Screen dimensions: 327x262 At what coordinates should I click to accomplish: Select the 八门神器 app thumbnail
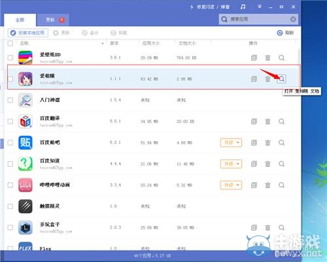[x=26, y=100]
